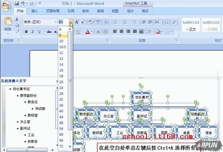This screenshot has height=152, width=223.
Task: Undo the last action
Action: (23, 3)
